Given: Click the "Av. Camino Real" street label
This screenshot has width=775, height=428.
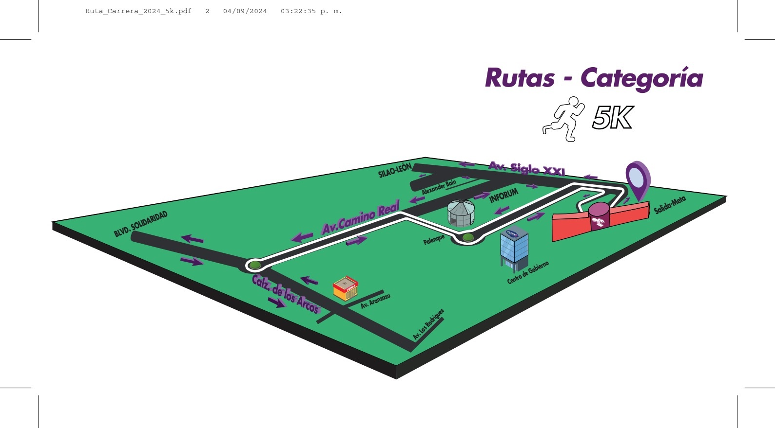Looking at the screenshot, I should pyautogui.click(x=360, y=217).
